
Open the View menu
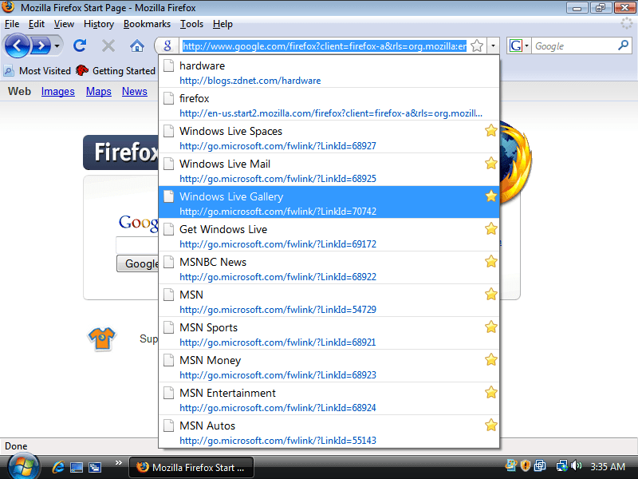(x=64, y=24)
